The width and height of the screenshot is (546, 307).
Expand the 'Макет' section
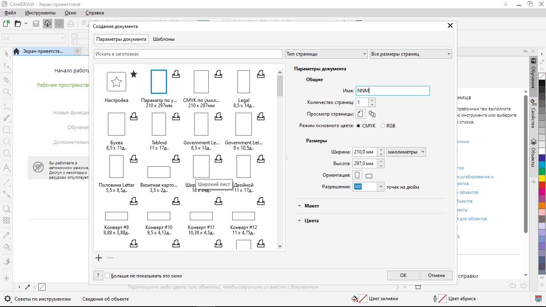[x=311, y=206]
